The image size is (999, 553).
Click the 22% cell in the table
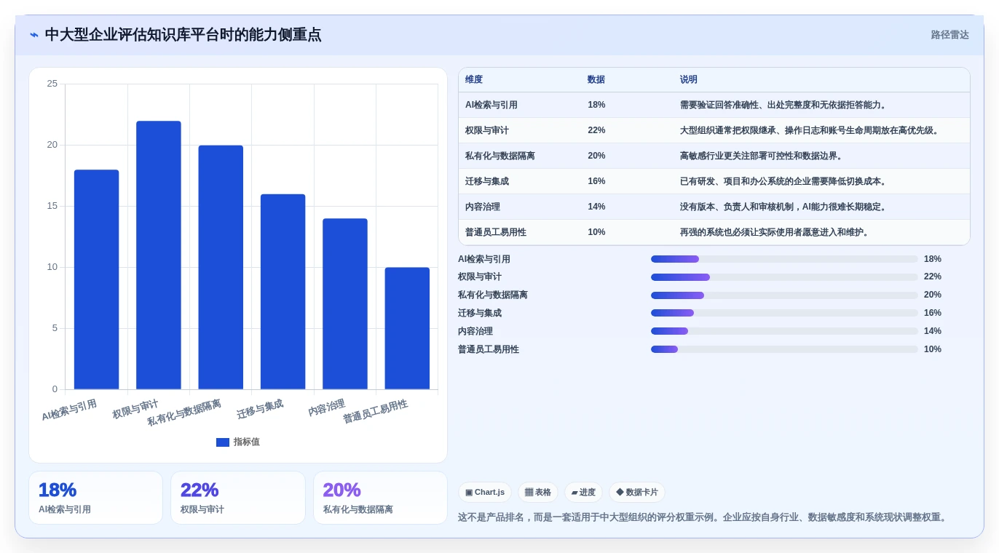[596, 131]
